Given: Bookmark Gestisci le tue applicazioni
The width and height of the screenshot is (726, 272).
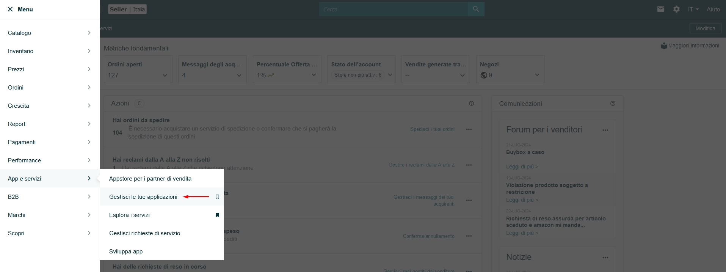Looking at the screenshot, I should 217,197.
